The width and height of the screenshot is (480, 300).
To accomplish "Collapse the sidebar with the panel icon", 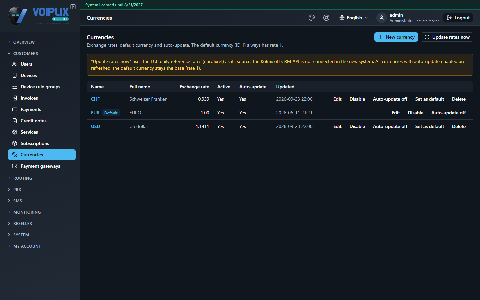I will 73,7.
